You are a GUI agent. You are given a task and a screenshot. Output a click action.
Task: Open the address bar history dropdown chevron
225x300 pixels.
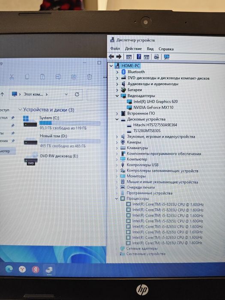[66, 94]
